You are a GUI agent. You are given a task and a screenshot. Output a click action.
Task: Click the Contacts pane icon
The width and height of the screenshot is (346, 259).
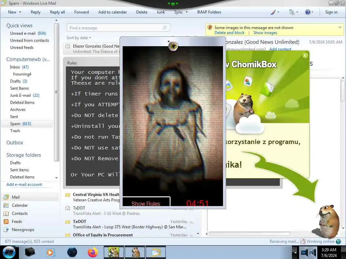pyautogui.click(x=6, y=213)
